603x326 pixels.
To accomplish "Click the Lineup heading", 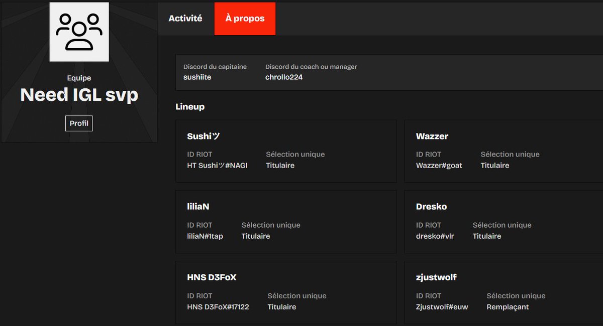I will pos(190,107).
